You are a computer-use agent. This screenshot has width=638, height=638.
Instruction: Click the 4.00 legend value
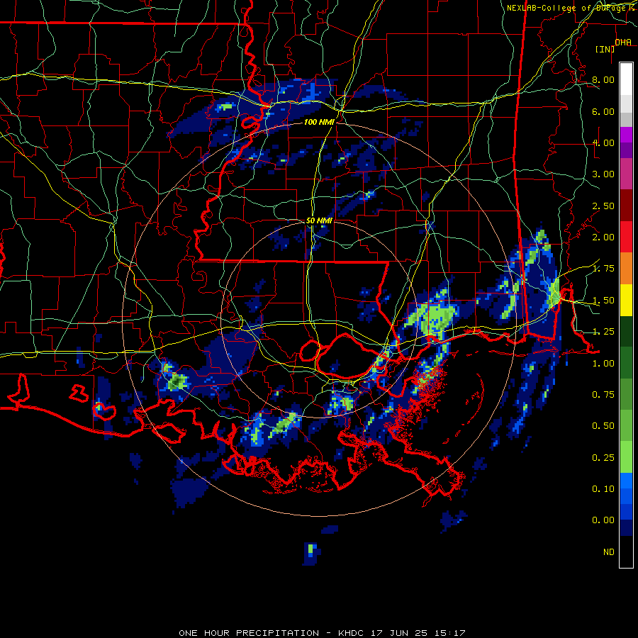tap(603, 142)
